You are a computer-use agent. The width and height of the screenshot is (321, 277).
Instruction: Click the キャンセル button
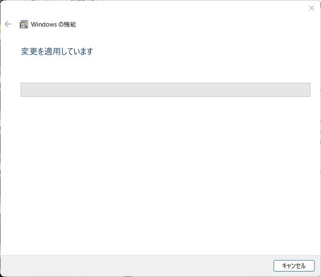click(x=294, y=265)
